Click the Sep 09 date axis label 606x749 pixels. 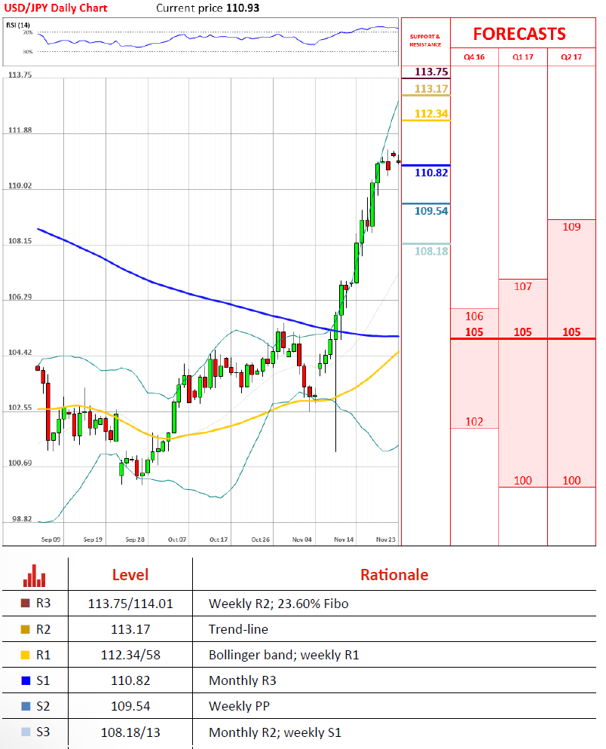tap(50, 540)
